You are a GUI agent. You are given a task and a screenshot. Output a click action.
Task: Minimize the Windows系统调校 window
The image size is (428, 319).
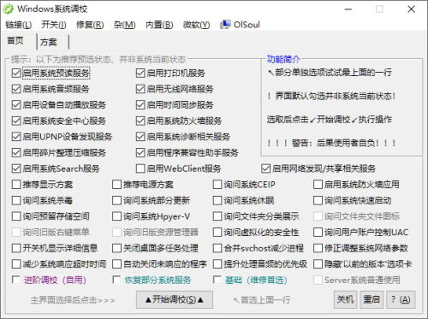click(x=348, y=9)
